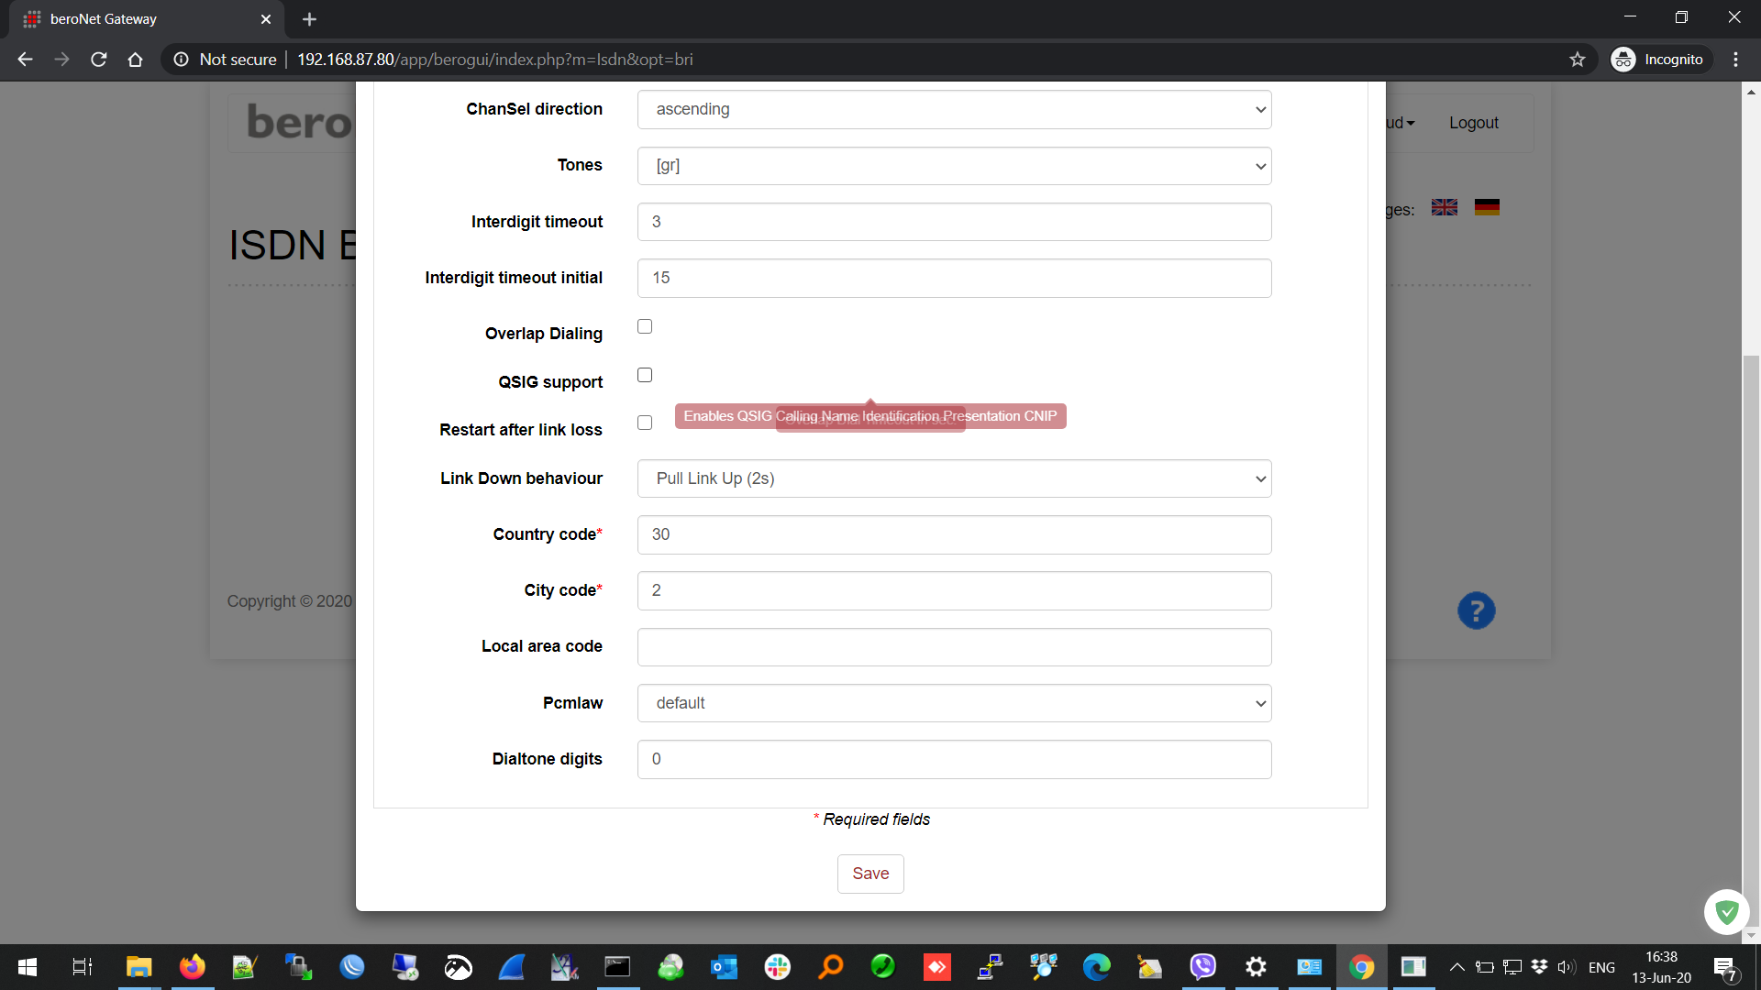Click the blue help question mark icon
Image resolution: width=1761 pixels, height=990 pixels.
click(1476, 610)
